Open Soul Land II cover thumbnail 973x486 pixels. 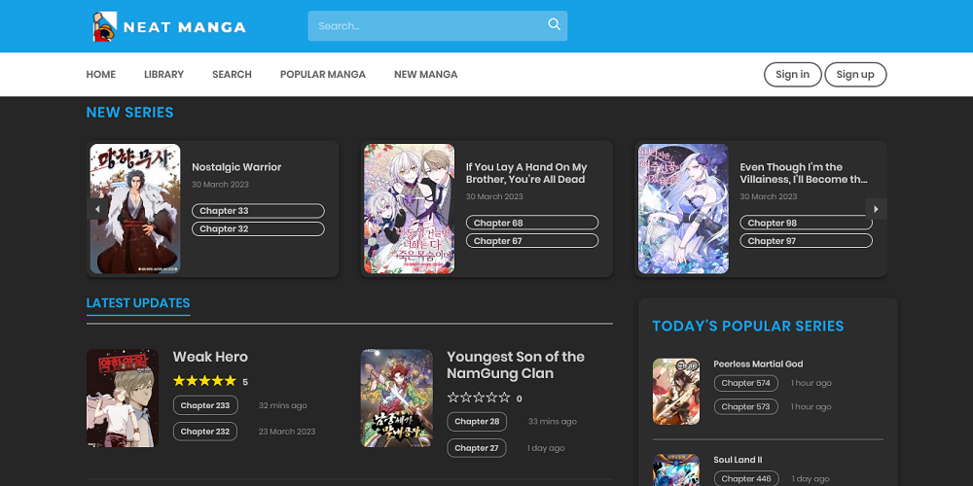[x=676, y=469]
